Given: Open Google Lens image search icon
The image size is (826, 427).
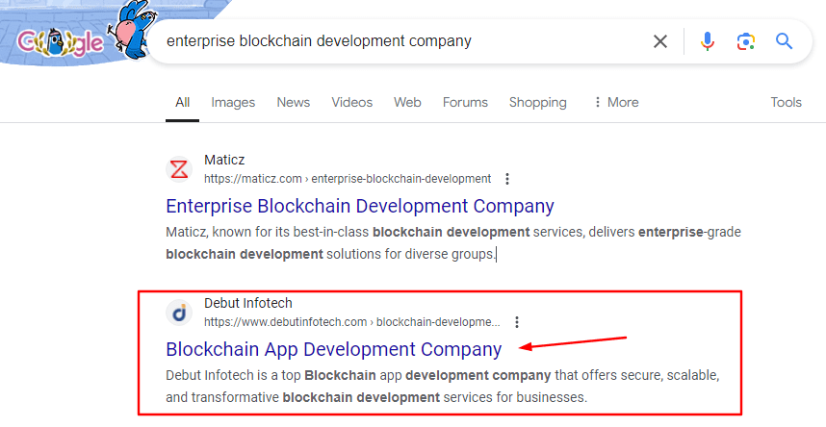Looking at the screenshot, I should point(745,41).
